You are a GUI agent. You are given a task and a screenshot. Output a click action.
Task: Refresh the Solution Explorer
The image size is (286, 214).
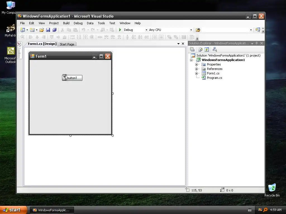[206, 49]
